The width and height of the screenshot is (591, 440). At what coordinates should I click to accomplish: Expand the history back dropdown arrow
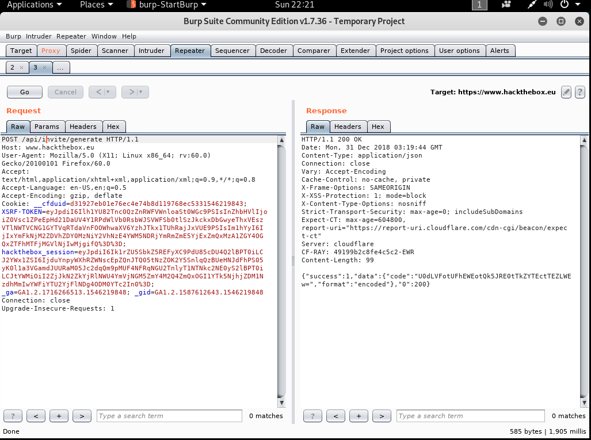(108, 92)
